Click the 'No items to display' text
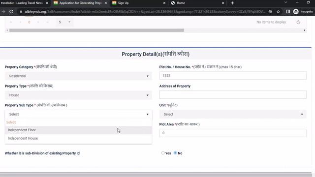315x177 pixels. click(271, 22)
